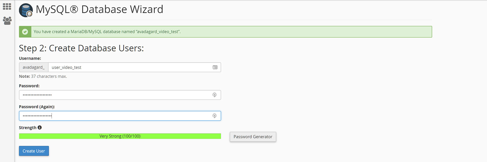Screen dimensions: 487x162
Task: Open the cPanel apps grid icon
Action: [x=7, y=6]
